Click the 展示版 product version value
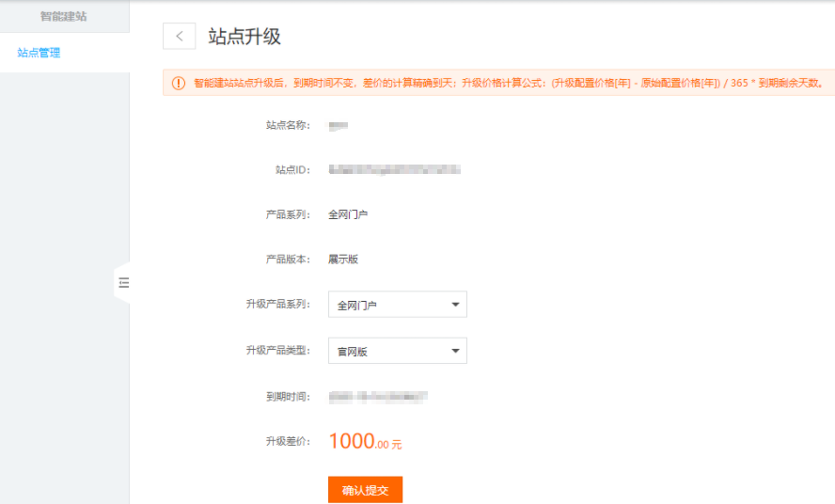Viewport: 835px width, 504px height. point(343,260)
